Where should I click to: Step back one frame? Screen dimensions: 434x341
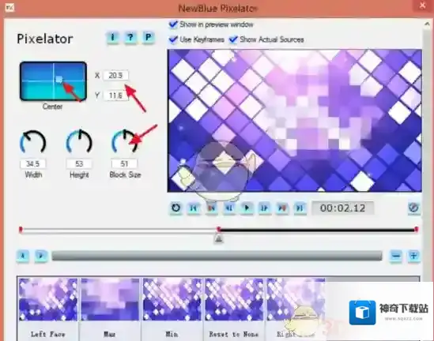tap(229, 208)
